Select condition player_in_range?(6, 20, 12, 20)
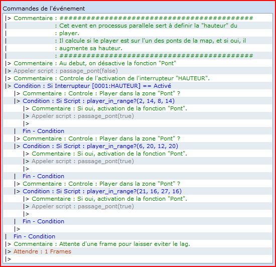The image size is (276, 267). 137,146
